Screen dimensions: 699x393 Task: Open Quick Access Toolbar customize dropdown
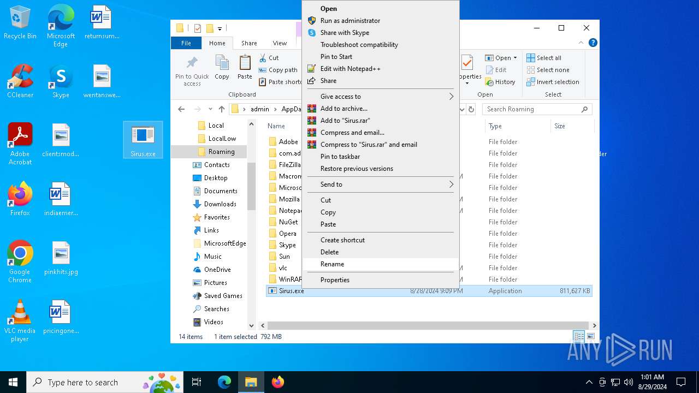[220, 28]
